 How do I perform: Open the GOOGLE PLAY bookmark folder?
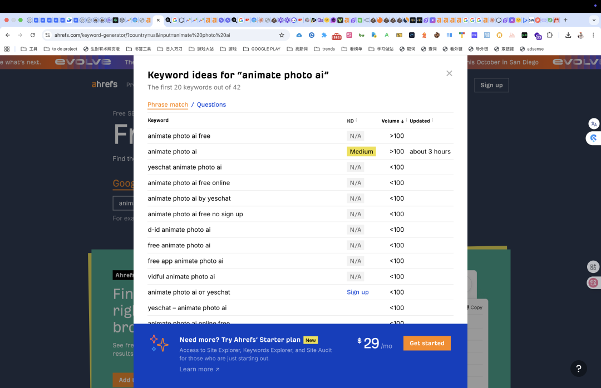[262, 49]
